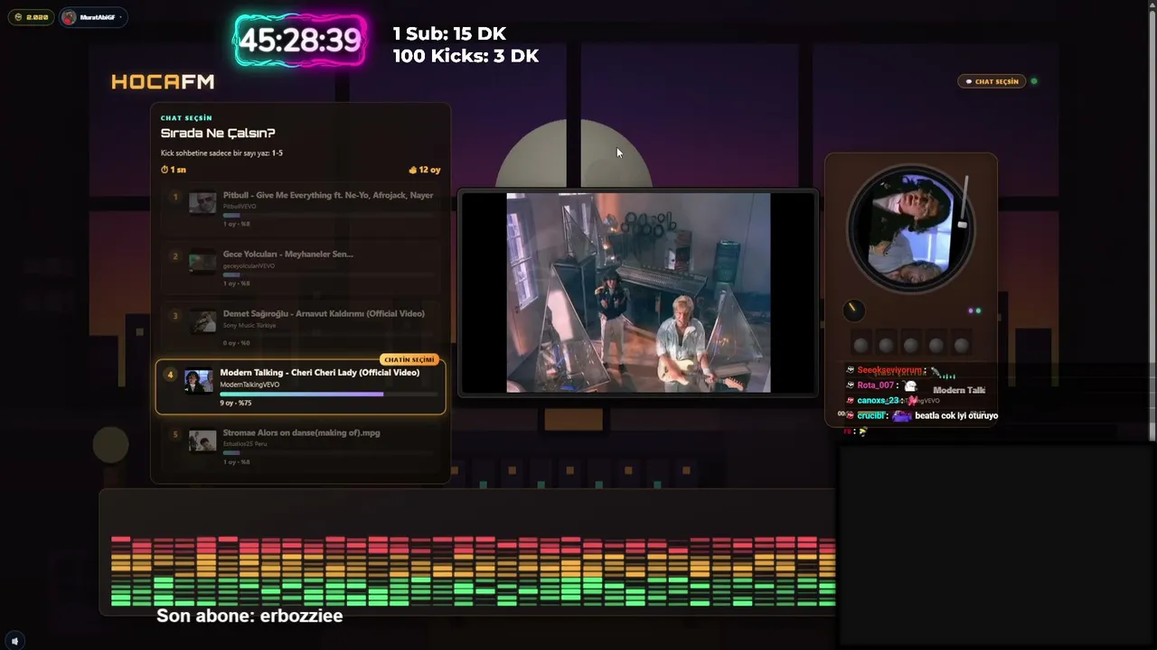
Task: Click the green status dot beside CHAT SEÇSİN
Action: tap(1034, 81)
